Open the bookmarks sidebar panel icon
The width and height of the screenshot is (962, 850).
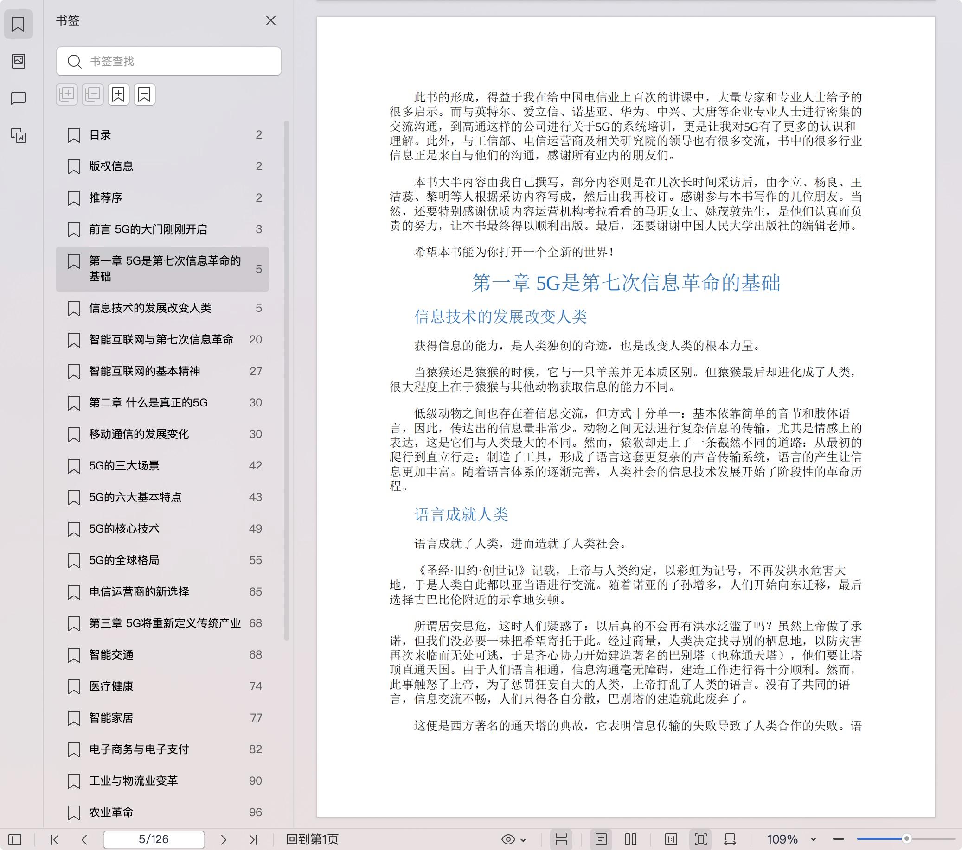coord(19,24)
